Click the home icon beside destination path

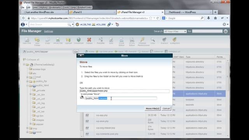pos(82,98)
